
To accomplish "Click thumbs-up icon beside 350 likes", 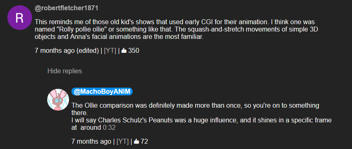I will [x=124, y=51].
